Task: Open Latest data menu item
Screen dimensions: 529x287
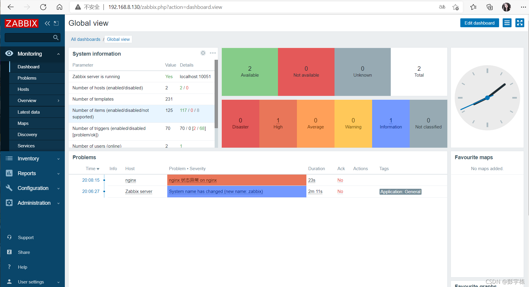Action: [37, 112]
